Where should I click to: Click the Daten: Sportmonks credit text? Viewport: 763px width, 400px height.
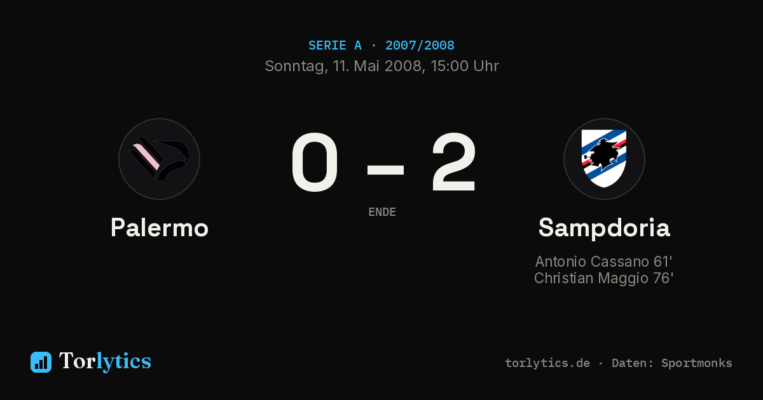point(672,363)
